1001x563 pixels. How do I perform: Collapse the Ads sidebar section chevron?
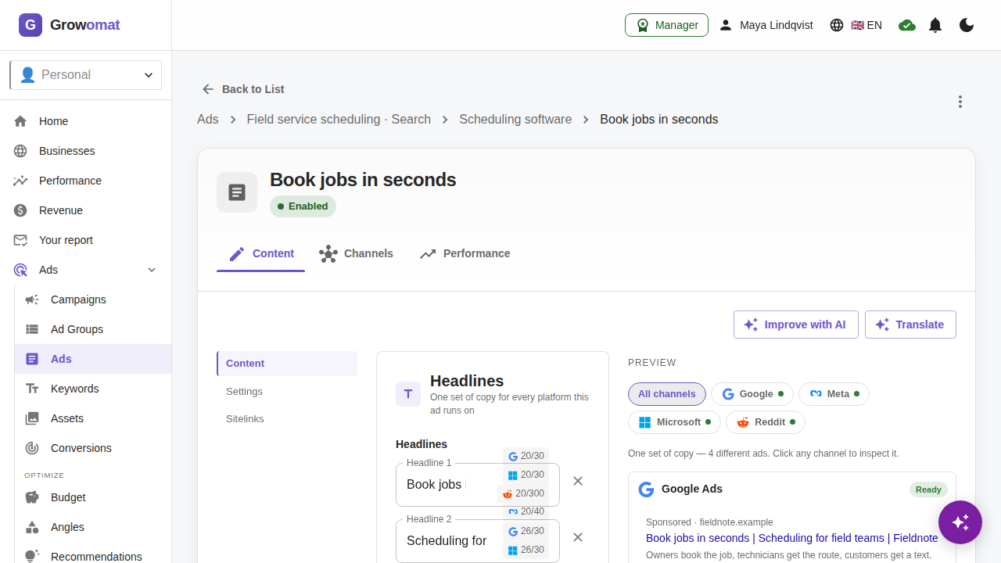pos(152,270)
